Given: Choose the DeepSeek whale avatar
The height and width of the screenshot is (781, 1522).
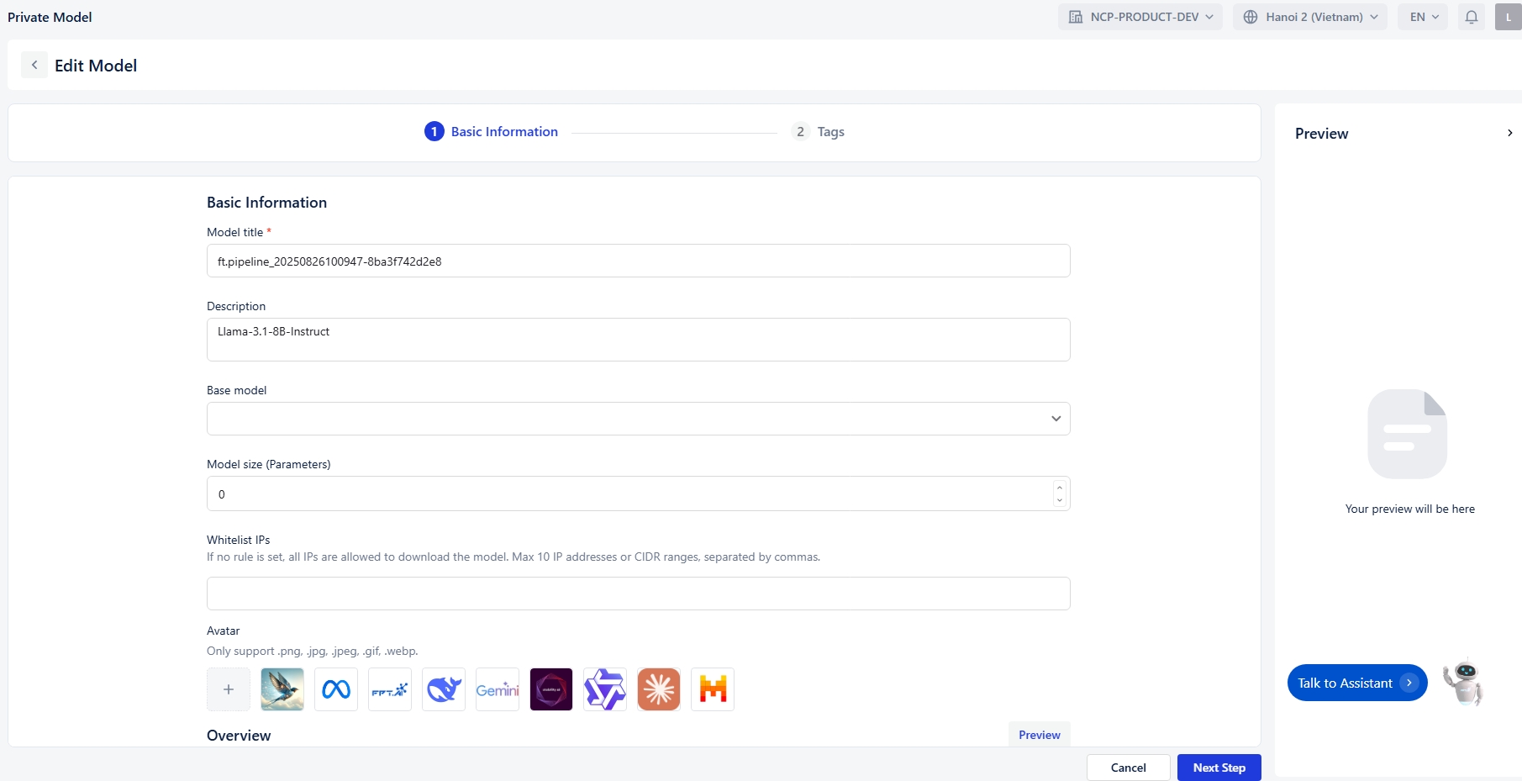Looking at the screenshot, I should coord(444,689).
